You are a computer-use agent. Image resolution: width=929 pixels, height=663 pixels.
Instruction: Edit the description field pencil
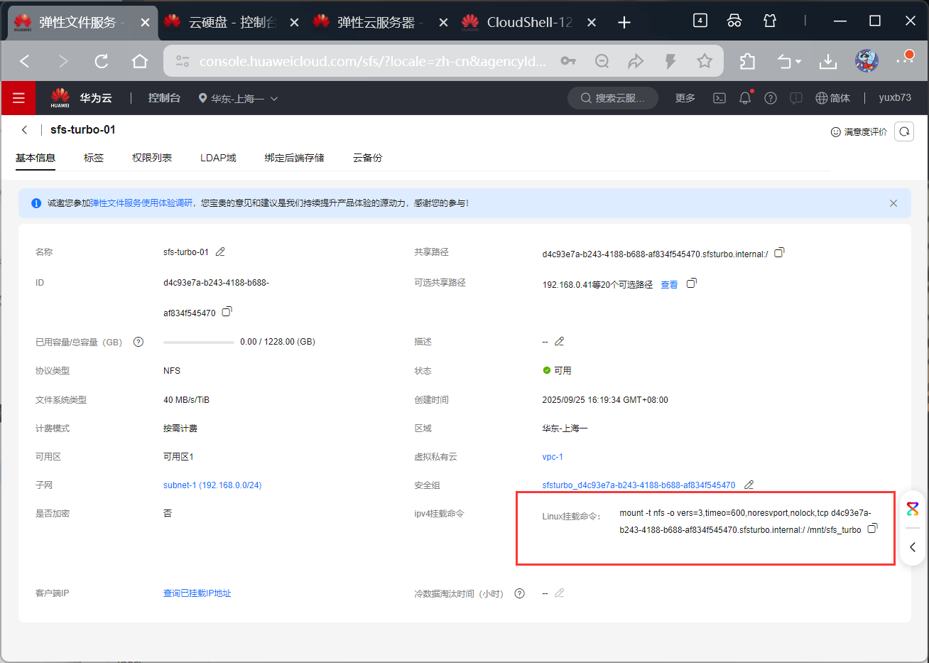[560, 341]
